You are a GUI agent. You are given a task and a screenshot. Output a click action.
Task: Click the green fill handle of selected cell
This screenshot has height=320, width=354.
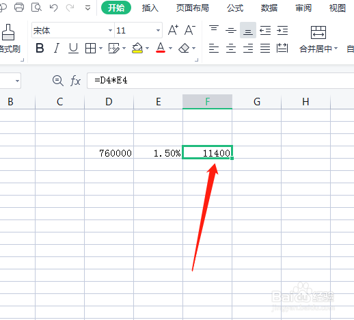[232, 158]
